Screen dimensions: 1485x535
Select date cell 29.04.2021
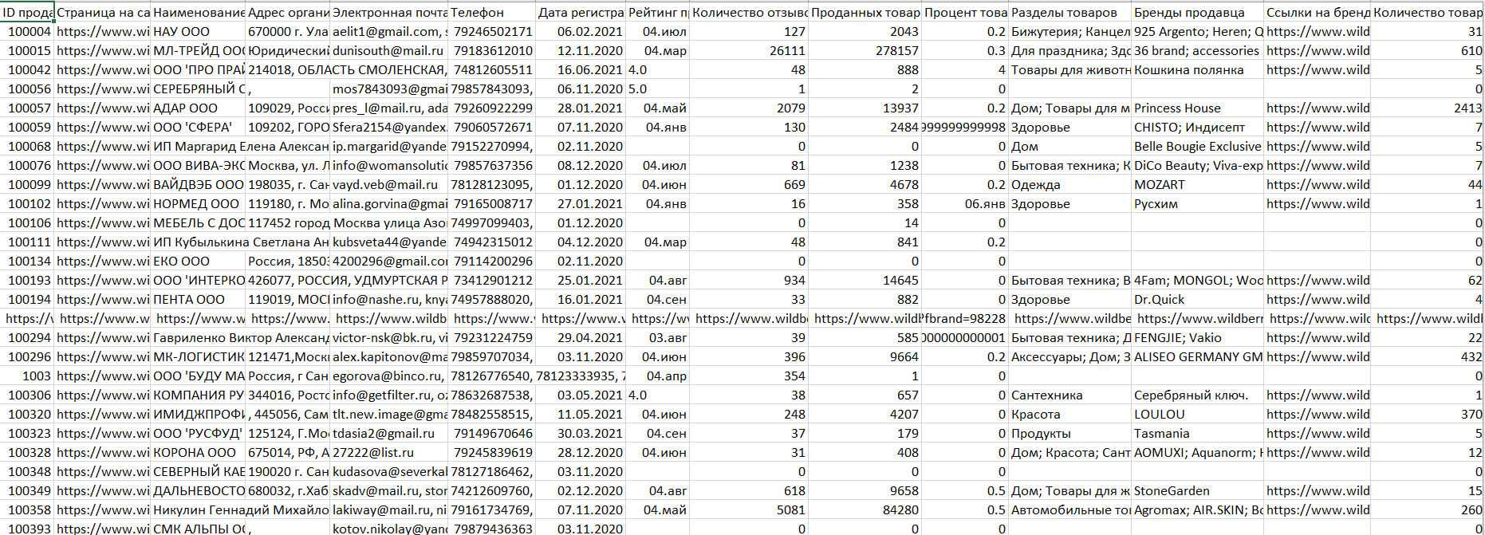581,337
